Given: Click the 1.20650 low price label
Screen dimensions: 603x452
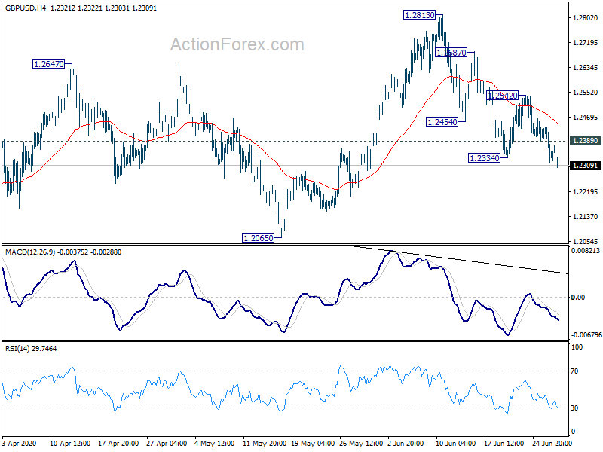Looking at the screenshot, I should click(x=259, y=238).
